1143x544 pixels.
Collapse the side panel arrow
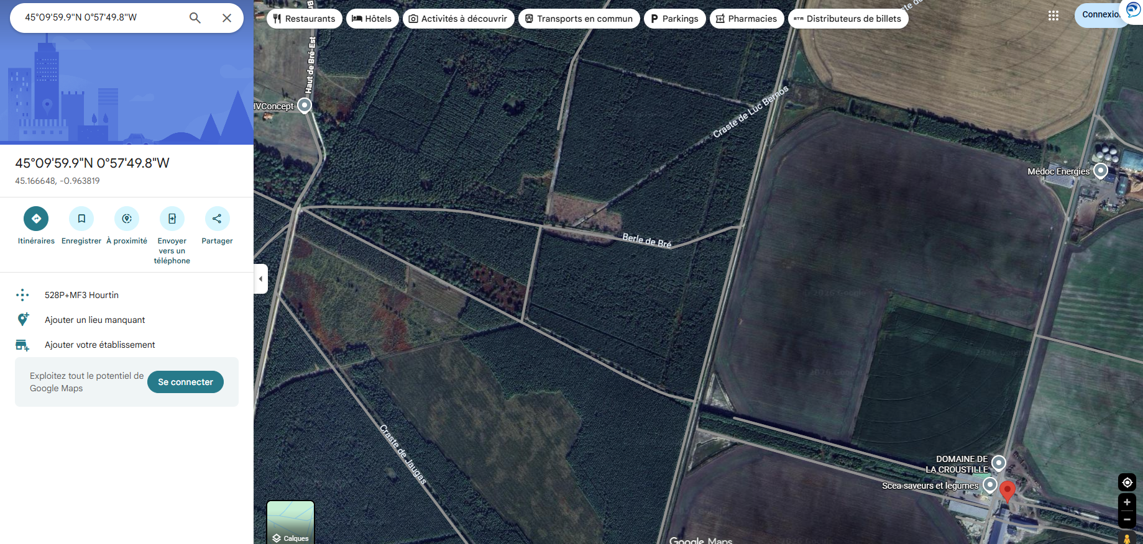pyautogui.click(x=261, y=279)
